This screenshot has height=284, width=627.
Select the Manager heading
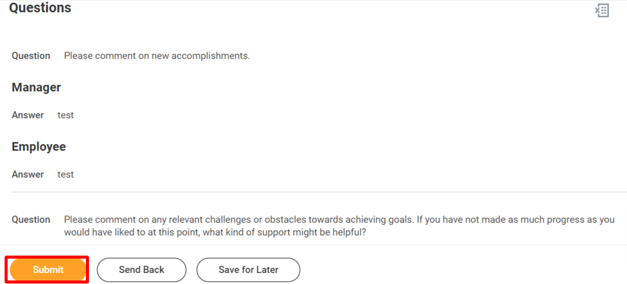click(x=36, y=87)
